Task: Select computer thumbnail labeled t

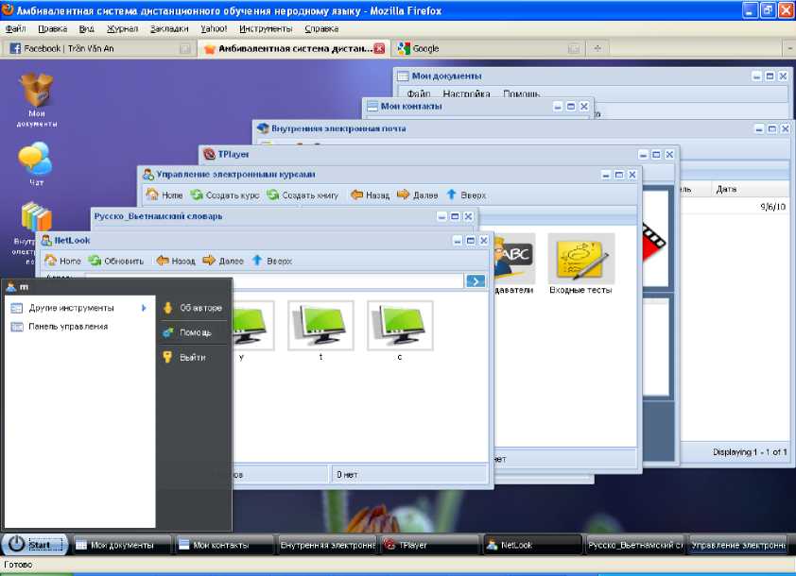Action: point(320,326)
